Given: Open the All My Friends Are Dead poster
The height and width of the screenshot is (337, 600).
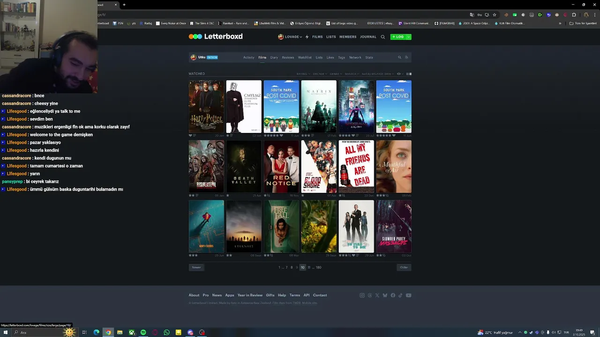Looking at the screenshot, I should pyautogui.click(x=356, y=167).
